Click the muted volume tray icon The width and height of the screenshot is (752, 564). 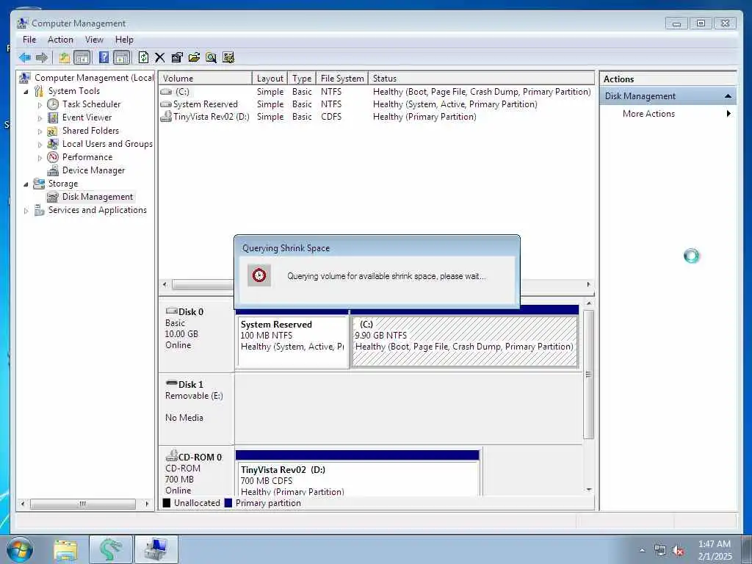(678, 550)
